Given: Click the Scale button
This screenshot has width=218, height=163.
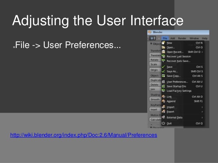Looking at the screenshot, I should coord(155,64).
